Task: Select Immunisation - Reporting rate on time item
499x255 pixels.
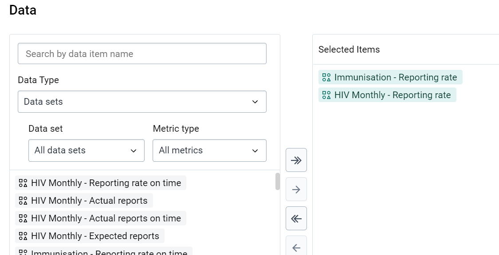Action: click(x=104, y=251)
